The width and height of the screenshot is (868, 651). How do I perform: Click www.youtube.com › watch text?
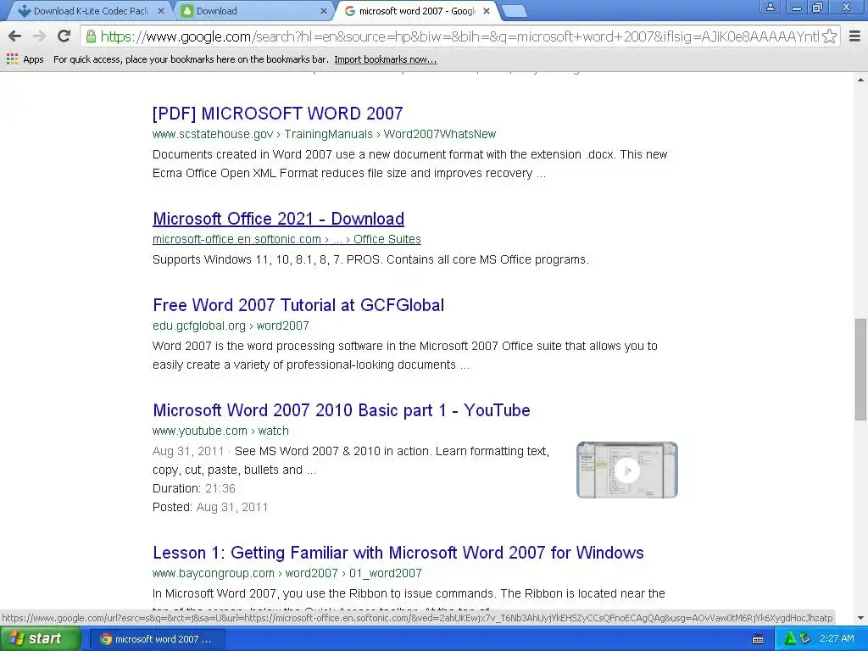point(220,431)
